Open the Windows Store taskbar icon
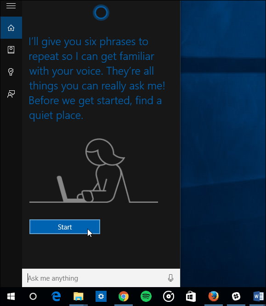 tap(191, 296)
